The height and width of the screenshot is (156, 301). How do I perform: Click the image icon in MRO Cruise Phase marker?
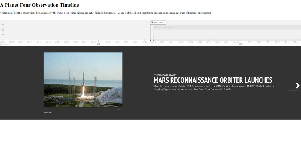pyautogui.click(x=155, y=27)
